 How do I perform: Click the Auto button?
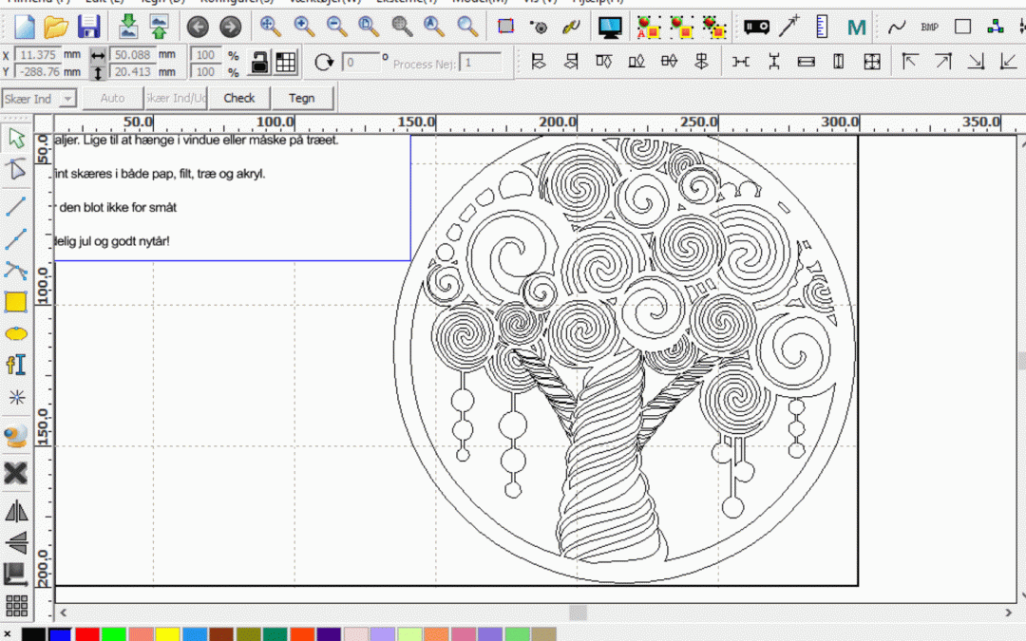[112, 98]
